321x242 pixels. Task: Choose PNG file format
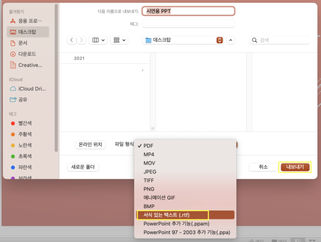(x=185, y=189)
